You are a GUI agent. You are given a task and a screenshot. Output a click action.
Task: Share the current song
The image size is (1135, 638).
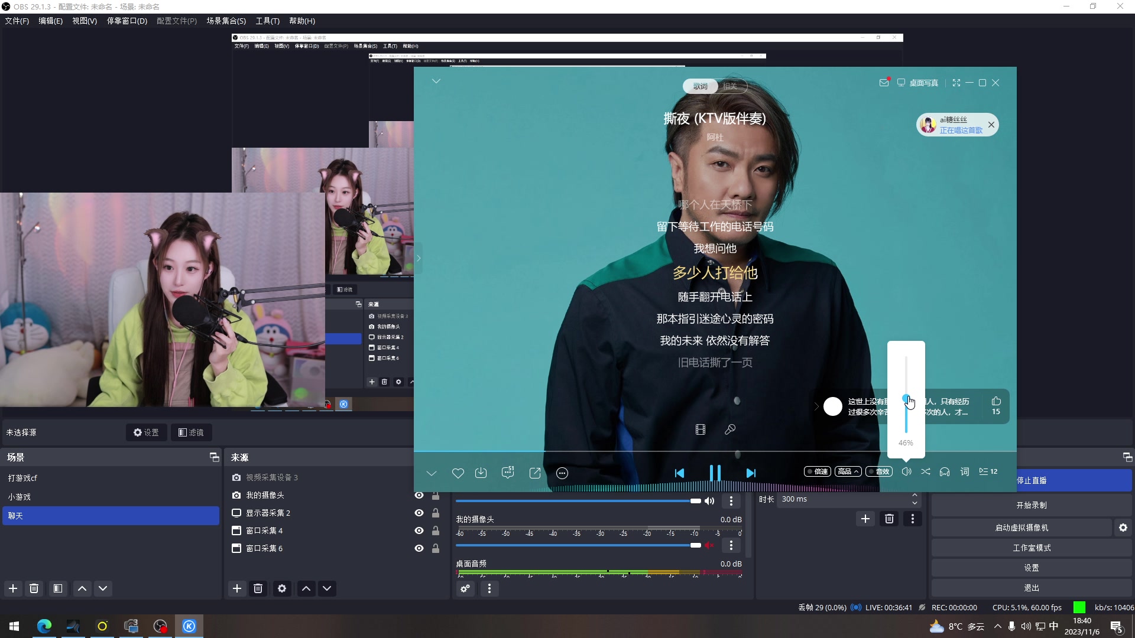pos(535,473)
